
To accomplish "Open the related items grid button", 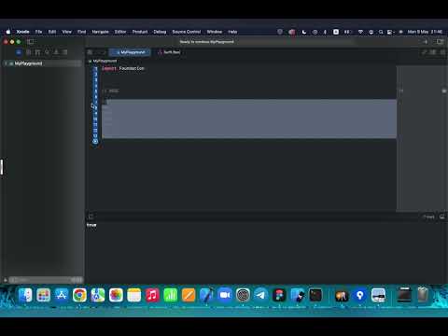I will pos(90,52).
